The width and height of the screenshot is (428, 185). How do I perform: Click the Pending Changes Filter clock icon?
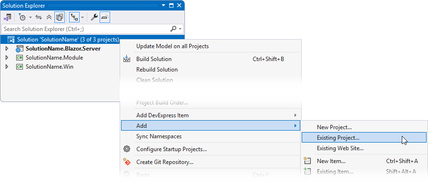(22, 18)
